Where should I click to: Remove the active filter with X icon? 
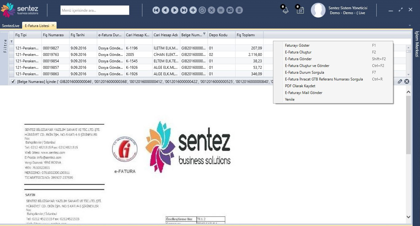[x=407, y=81]
